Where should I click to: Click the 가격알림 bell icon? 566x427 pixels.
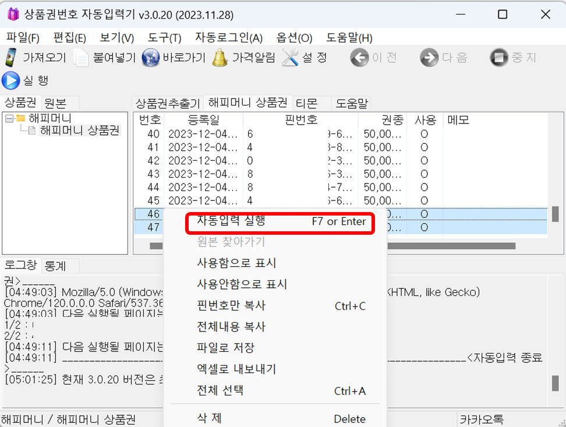[220, 58]
